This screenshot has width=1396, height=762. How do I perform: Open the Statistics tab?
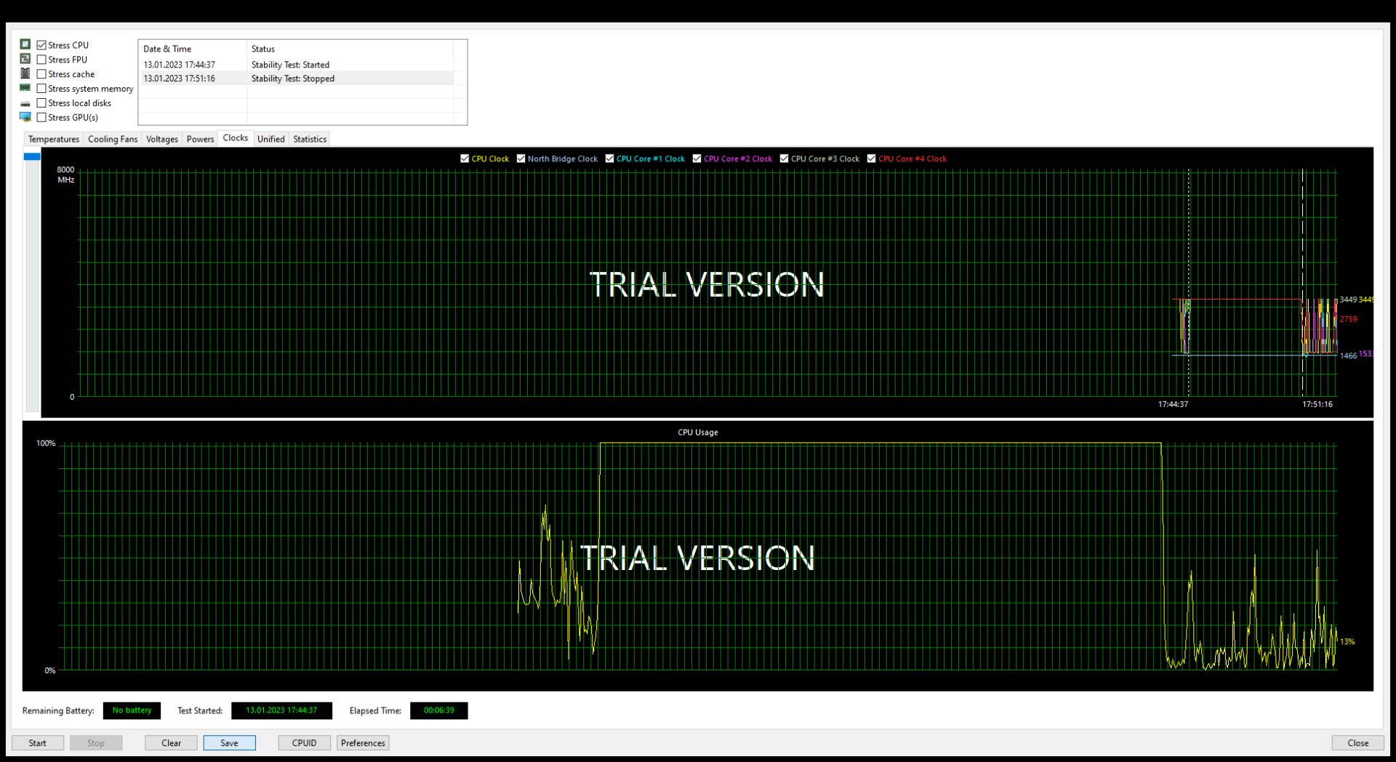(x=310, y=139)
